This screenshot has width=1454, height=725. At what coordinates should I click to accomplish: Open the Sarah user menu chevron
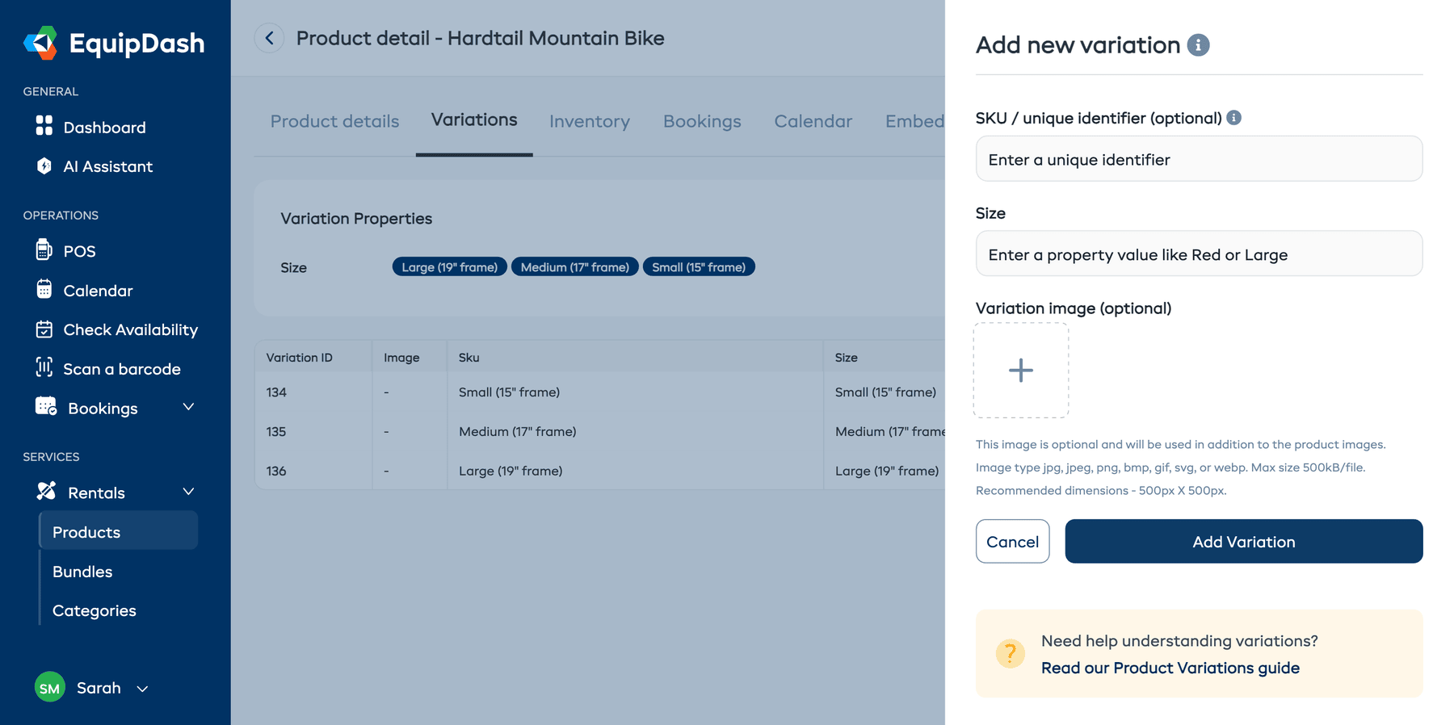pos(142,689)
